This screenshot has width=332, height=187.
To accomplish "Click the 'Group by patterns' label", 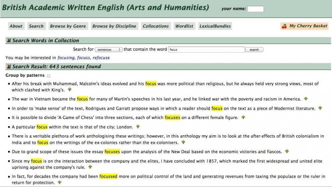I will point(25,75).
